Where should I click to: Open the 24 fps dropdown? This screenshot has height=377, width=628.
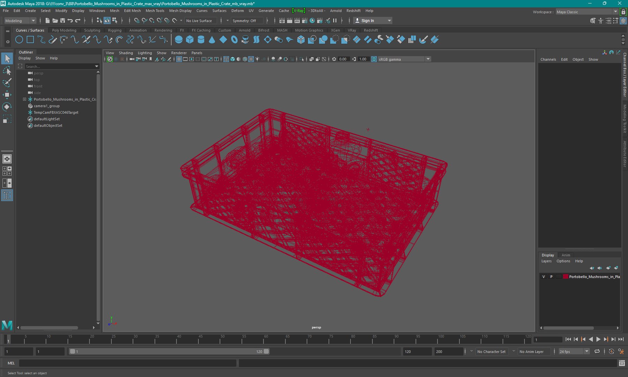pos(574,352)
